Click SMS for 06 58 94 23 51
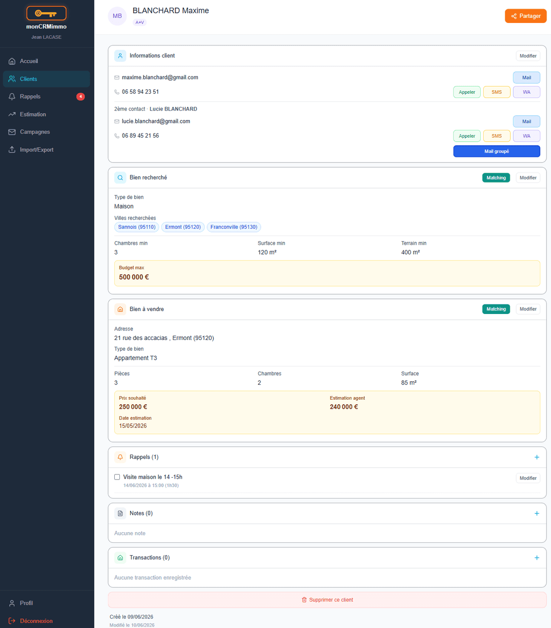The image size is (551, 628). click(x=497, y=92)
